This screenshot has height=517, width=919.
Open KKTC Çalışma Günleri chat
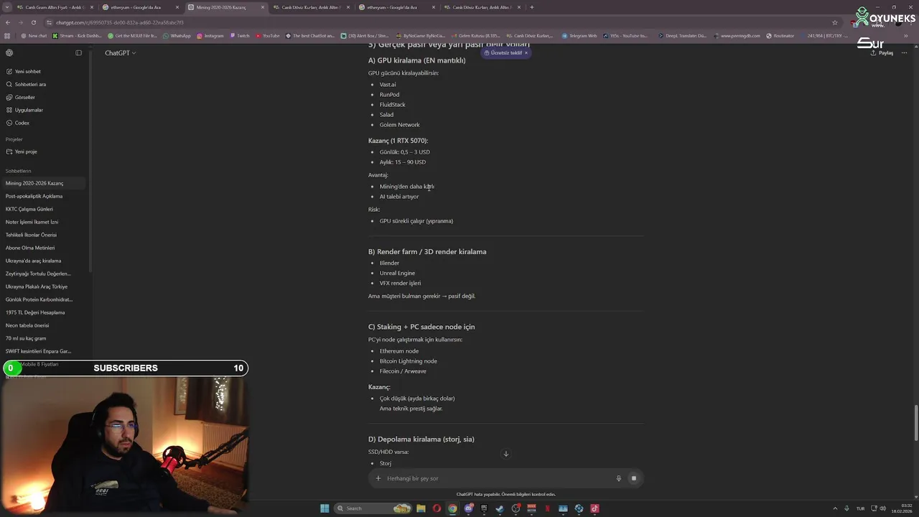click(43, 209)
